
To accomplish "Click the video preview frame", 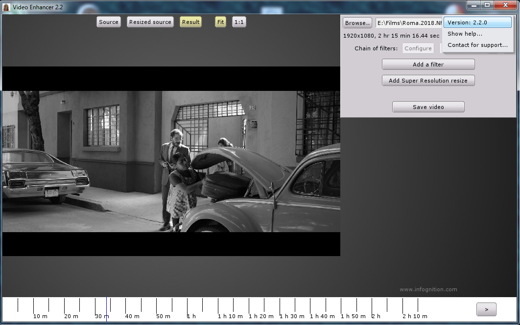I will pyautogui.click(x=171, y=161).
